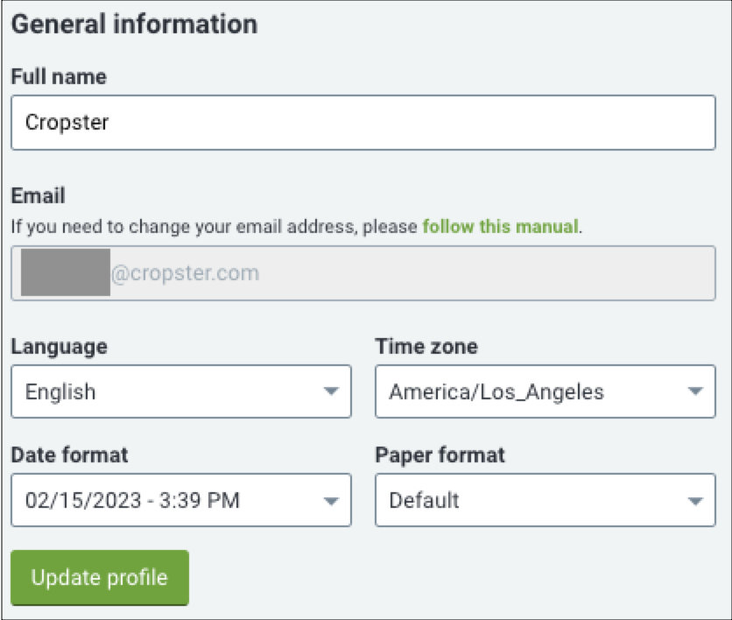Click the arrow icon in Time zone dropdown
Viewport: 732px width, 620px height.
[x=695, y=391]
